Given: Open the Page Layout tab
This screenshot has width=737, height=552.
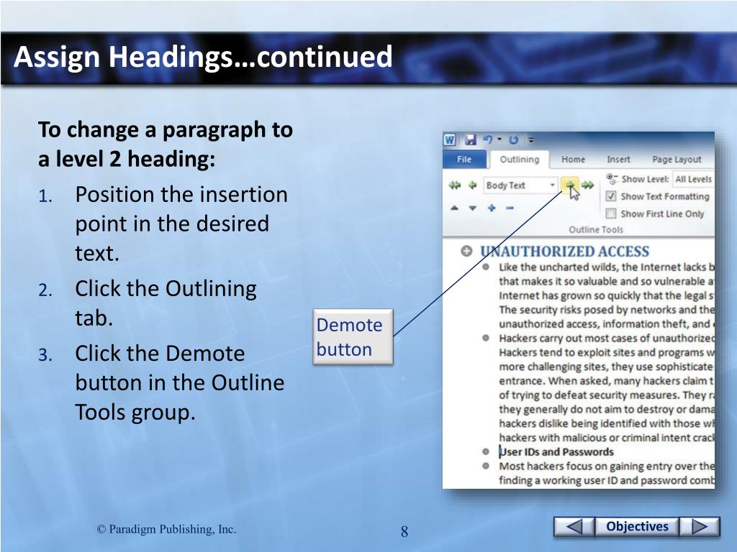Looking at the screenshot, I should tap(677, 160).
